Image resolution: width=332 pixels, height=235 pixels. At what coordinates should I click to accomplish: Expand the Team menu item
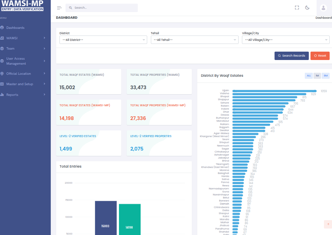click(24, 49)
